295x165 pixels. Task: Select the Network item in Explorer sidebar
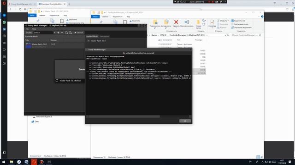[35, 121]
